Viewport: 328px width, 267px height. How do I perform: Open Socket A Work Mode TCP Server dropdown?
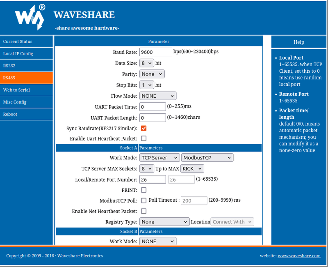click(159, 158)
